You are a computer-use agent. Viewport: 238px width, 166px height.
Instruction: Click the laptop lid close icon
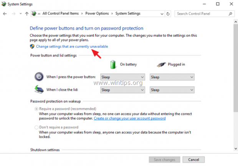(40, 90)
